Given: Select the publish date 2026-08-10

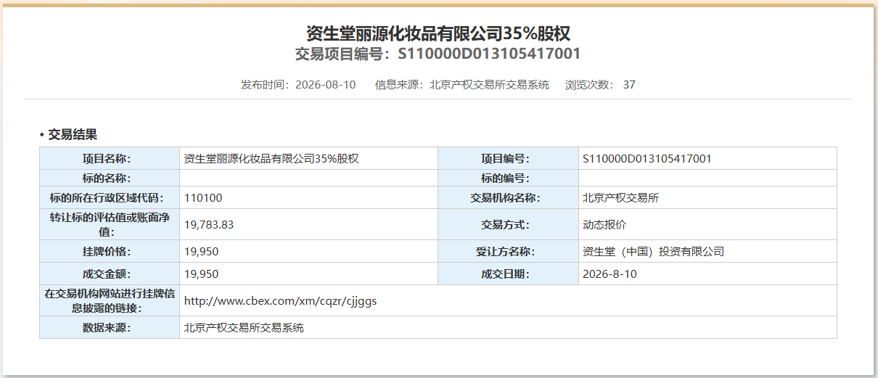Looking at the screenshot, I should [326, 85].
